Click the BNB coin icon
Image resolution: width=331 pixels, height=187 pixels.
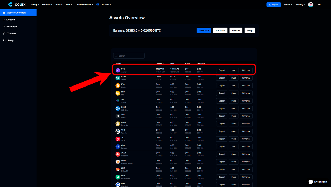coord(118,93)
